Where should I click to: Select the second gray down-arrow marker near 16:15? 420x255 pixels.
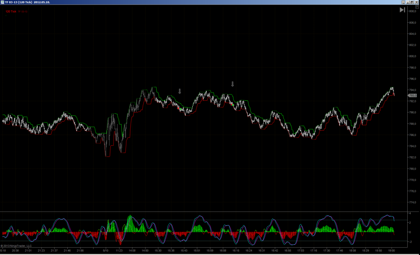pyautogui.click(x=233, y=84)
